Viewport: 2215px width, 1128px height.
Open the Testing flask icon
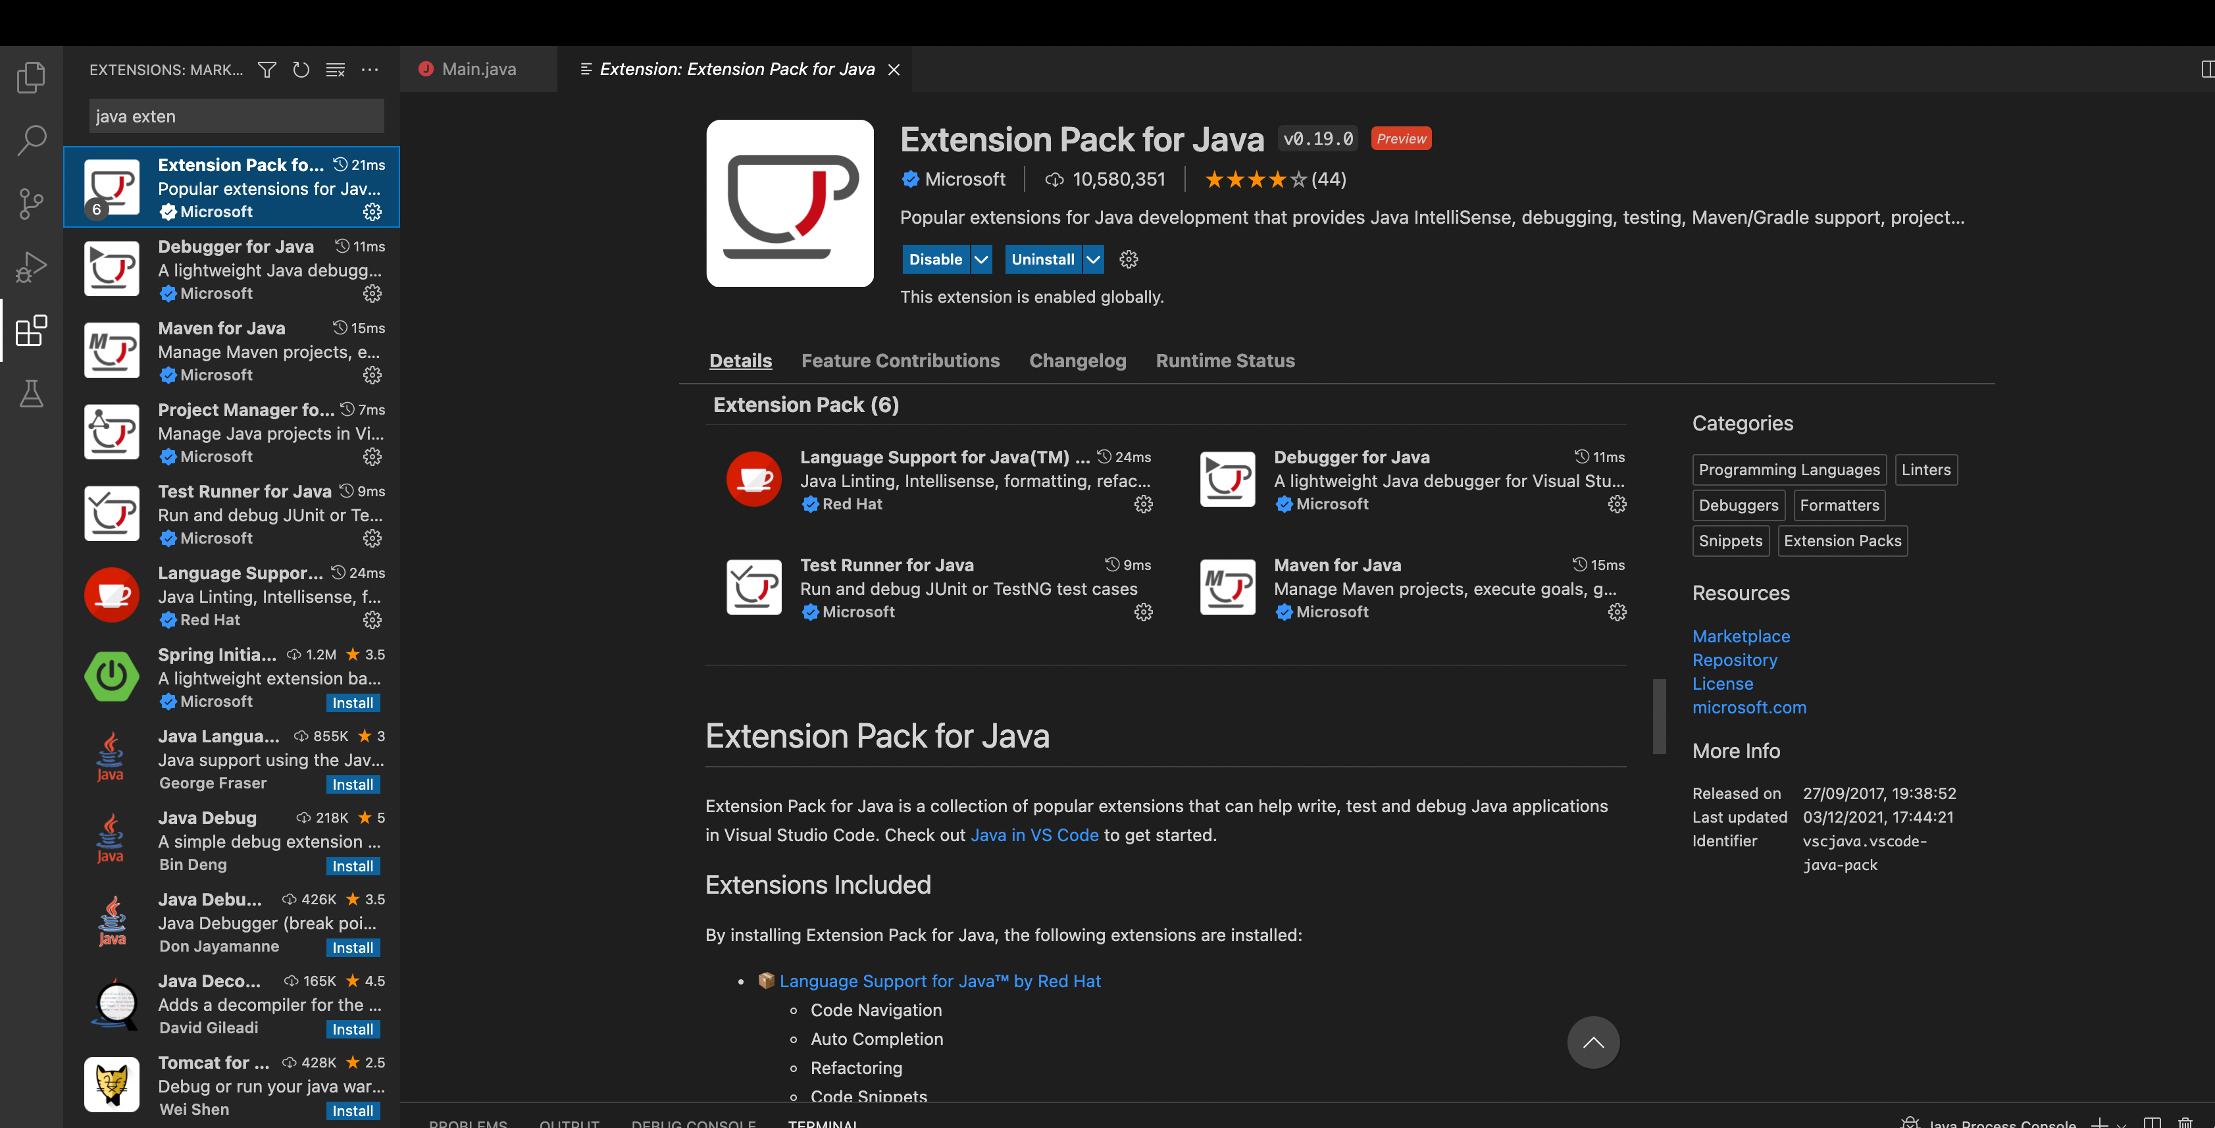click(x=31, y=394)
